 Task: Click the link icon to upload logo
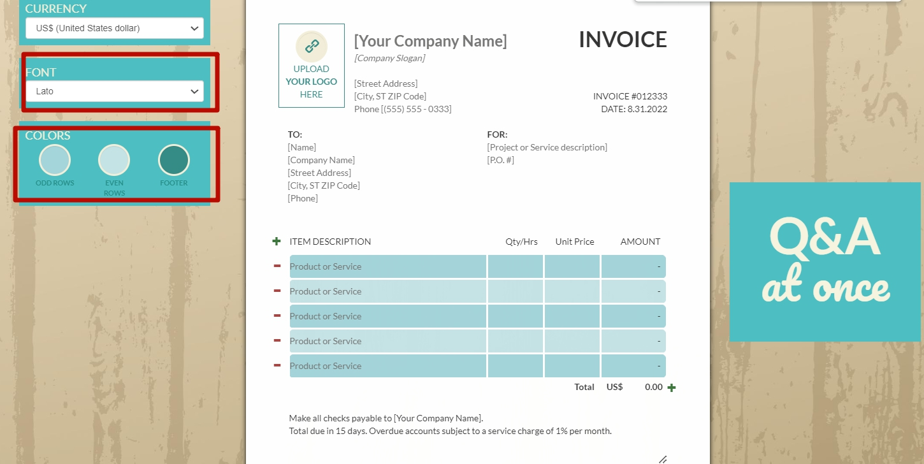312,47
